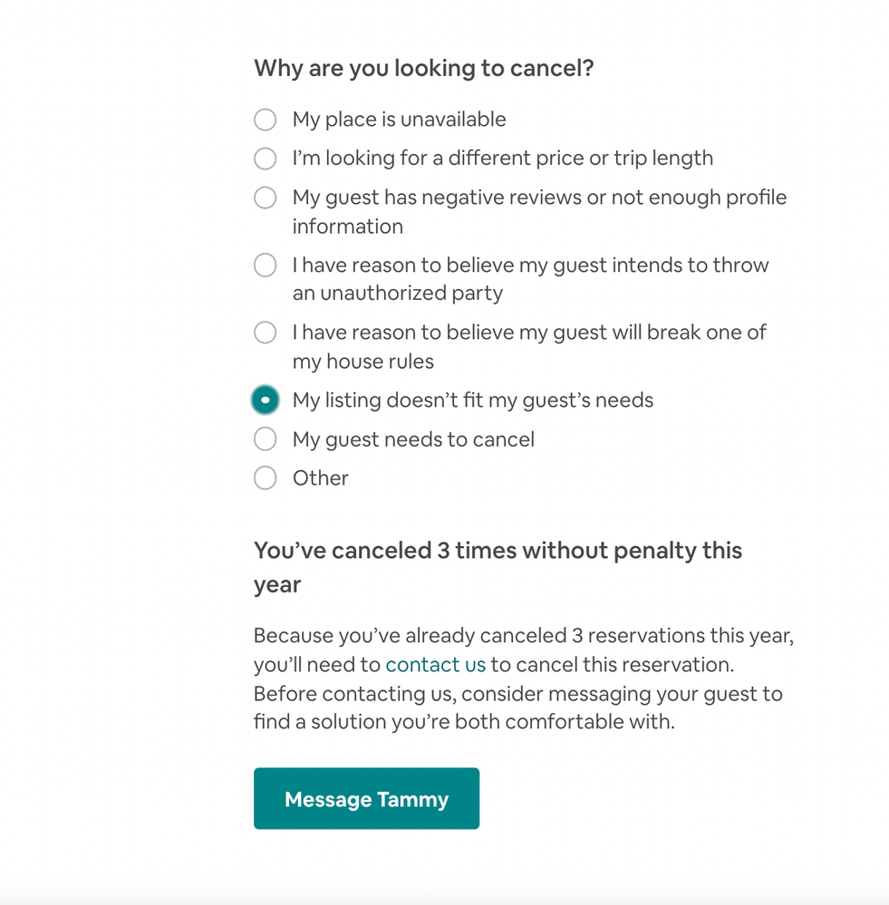Choose the "My guest needs to cancel" radio
The width and height of the screenshot is (889, 905).
coord(265,439)
